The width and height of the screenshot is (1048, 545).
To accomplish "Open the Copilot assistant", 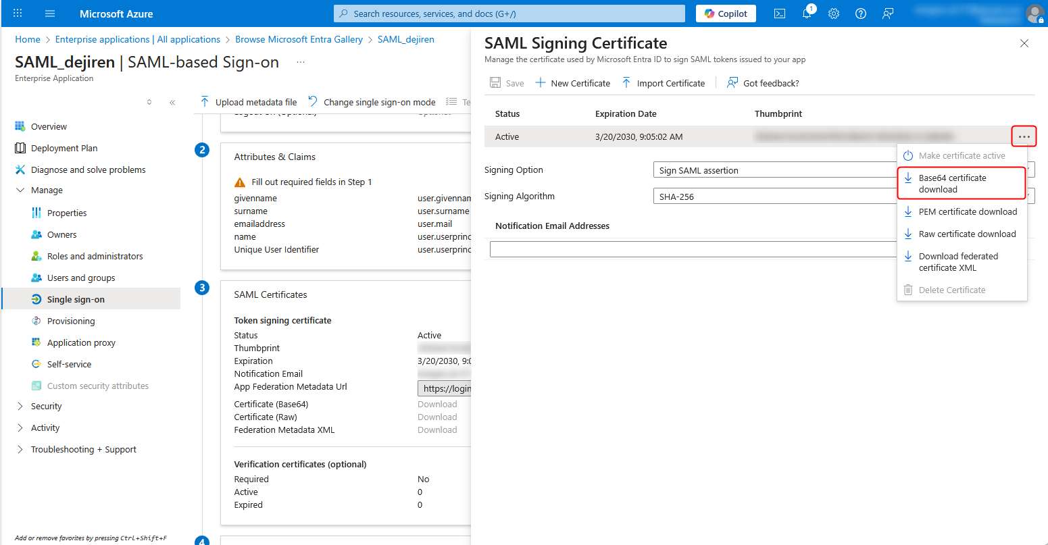I will (726, 14).
